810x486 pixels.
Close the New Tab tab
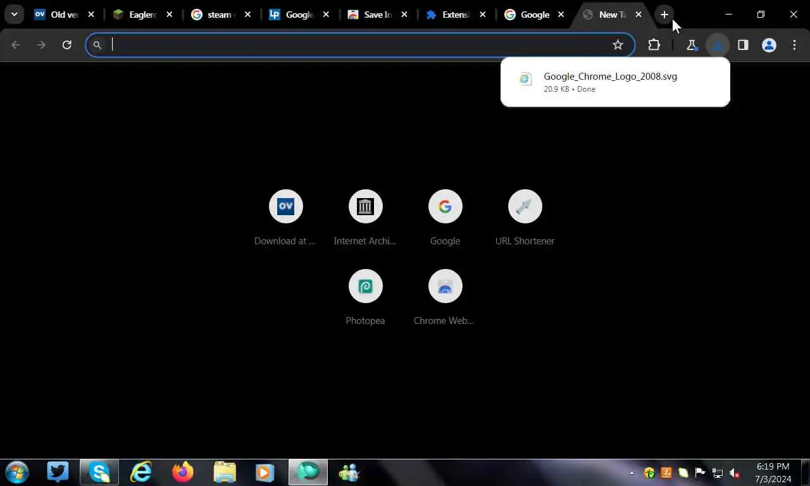click(639, 15)
